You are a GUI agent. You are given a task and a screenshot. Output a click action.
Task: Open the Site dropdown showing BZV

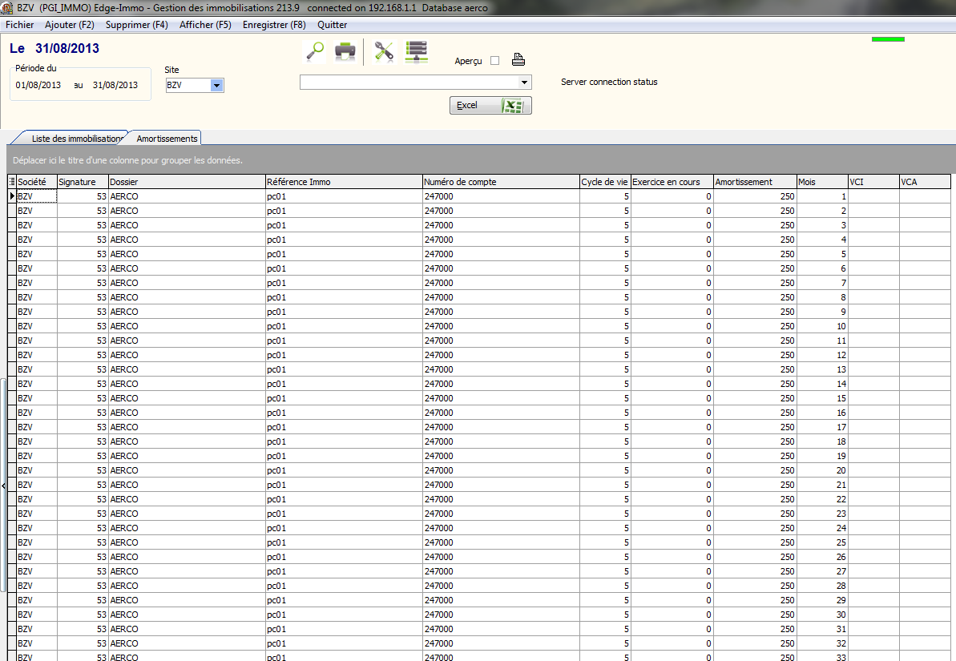pos(216,86)
